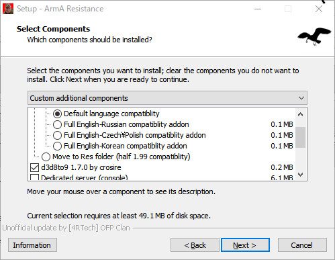
Task: Cancel the setup wizard
Action: tap(302, 245)
